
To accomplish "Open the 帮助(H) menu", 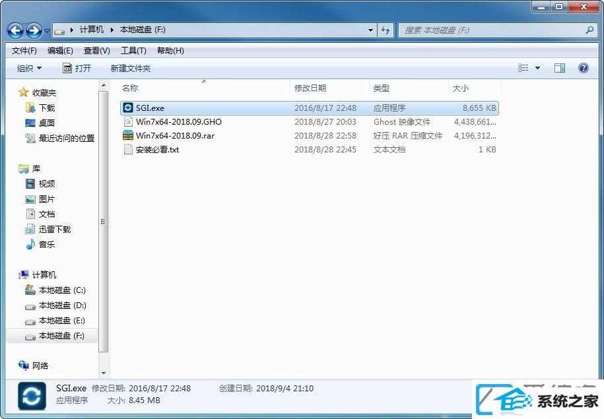I will tap(170, 50).
